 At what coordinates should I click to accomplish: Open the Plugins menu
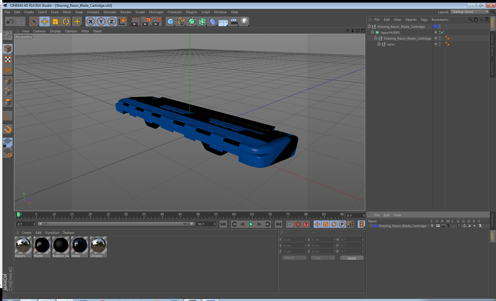click(x=191, y=12)
